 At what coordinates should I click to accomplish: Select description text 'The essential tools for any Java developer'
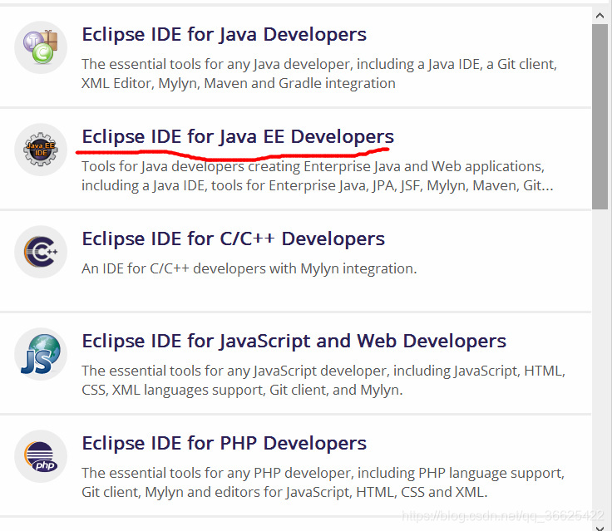click(215, 64)
